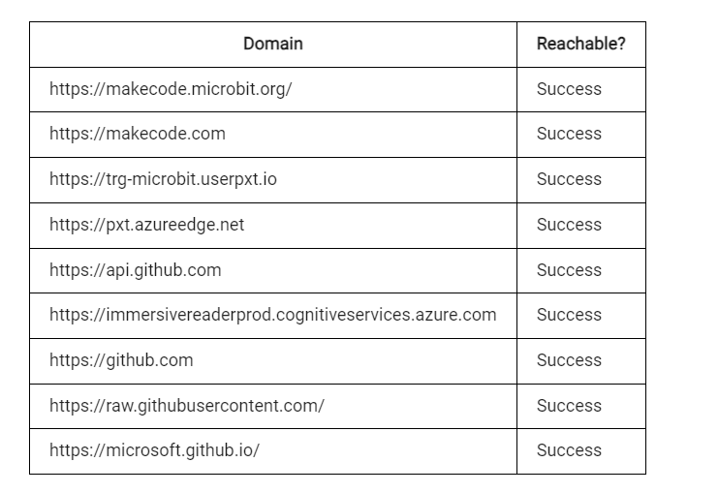Image resolution: width=719 pixels, height=493 pixels.
Task: Open the microsoft.github.io link
Action: pos(154,450)
